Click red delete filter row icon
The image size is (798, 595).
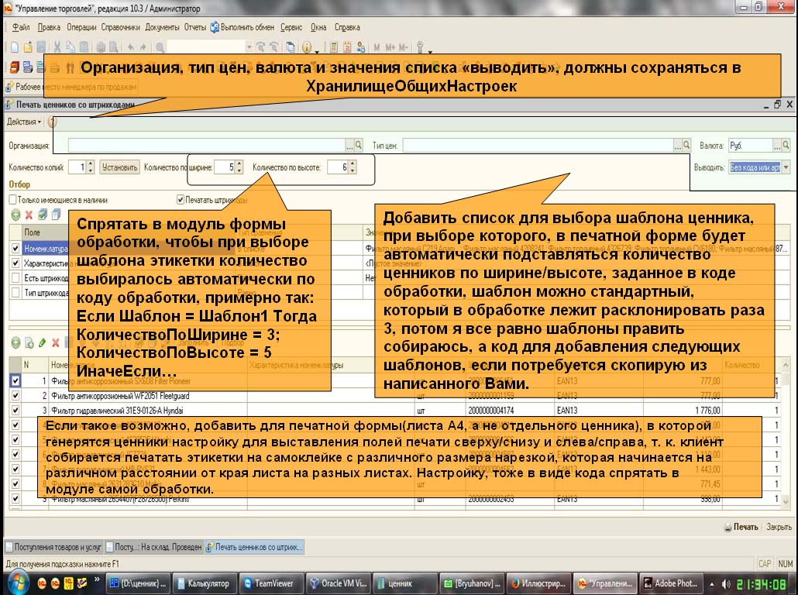click(x=29, y=215)
